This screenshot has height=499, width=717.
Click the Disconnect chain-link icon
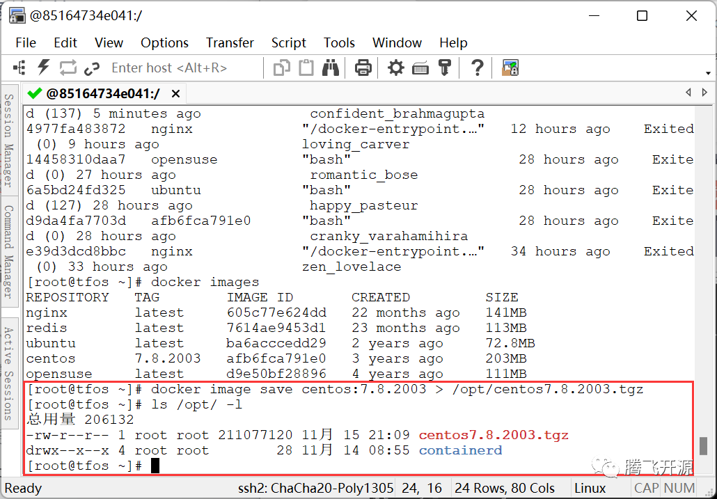[x=92, y=68]
